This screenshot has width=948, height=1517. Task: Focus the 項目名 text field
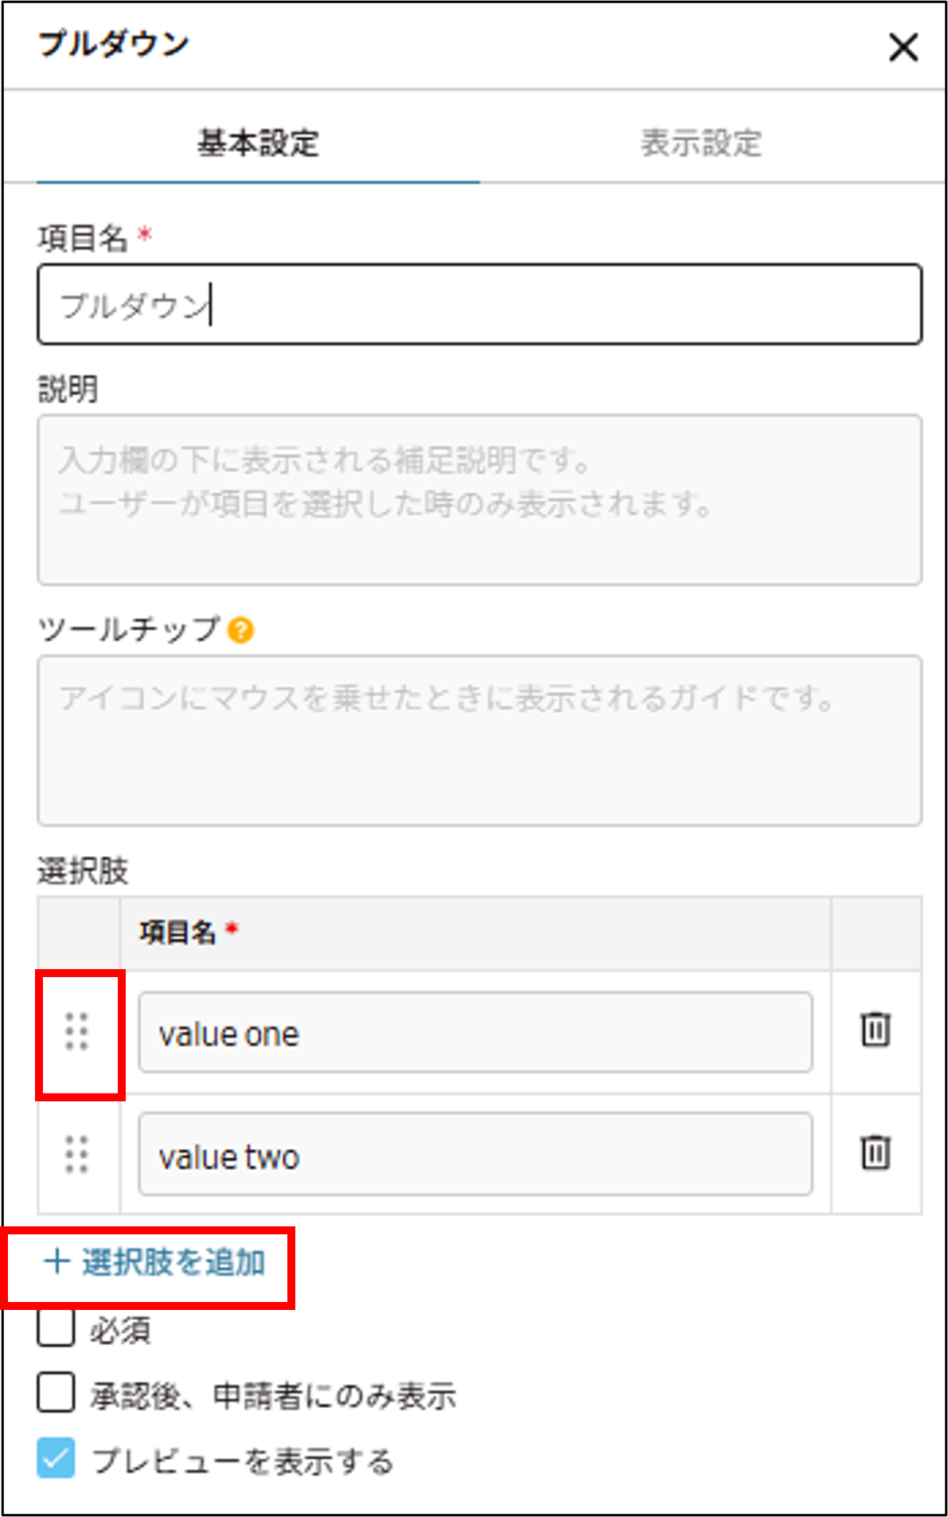coord(479,305)
